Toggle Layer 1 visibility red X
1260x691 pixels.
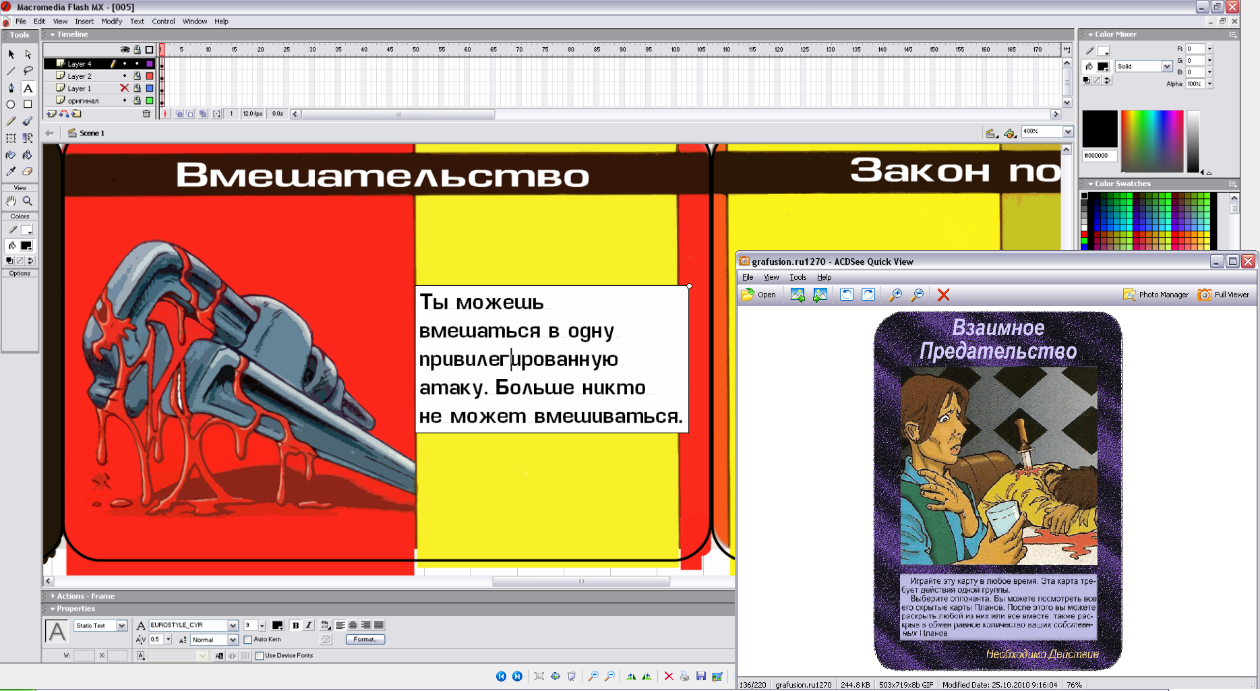124,88
